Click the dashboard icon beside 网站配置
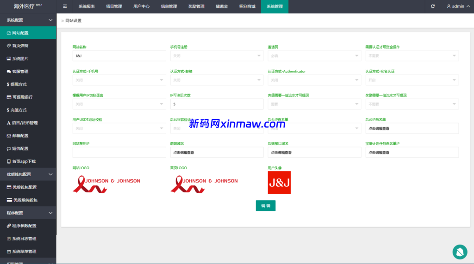Image resolution: width=474 pixels, height=264 pixels. pos(9,33)
